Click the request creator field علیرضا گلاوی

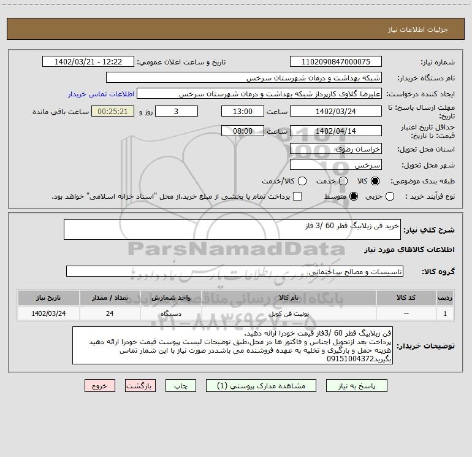point(259,94)
